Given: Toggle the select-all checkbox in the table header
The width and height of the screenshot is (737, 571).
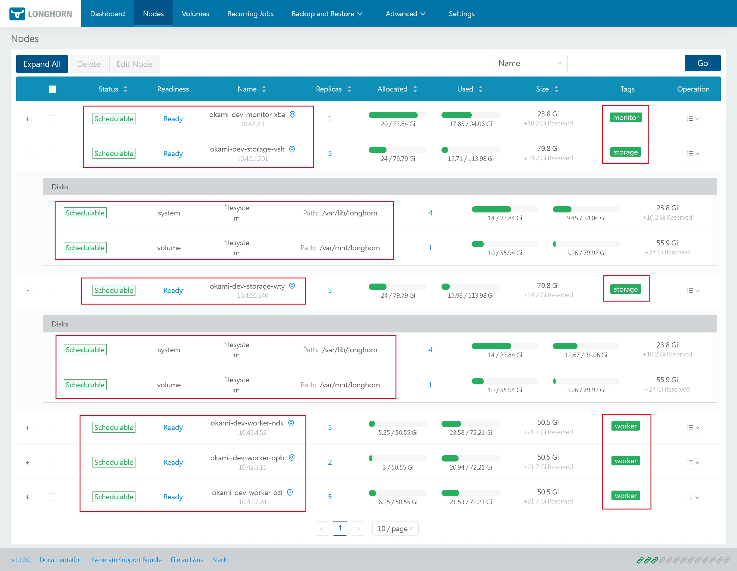Looking at the screenshot, I should pyautogui.click(x=52, y=89).
